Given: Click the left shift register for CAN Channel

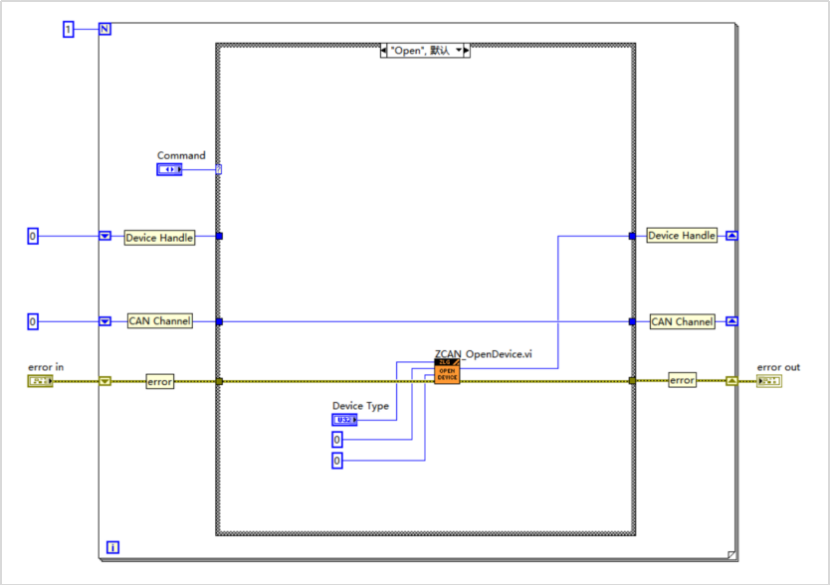Looking at the screenshot, I should pos(104,321).
